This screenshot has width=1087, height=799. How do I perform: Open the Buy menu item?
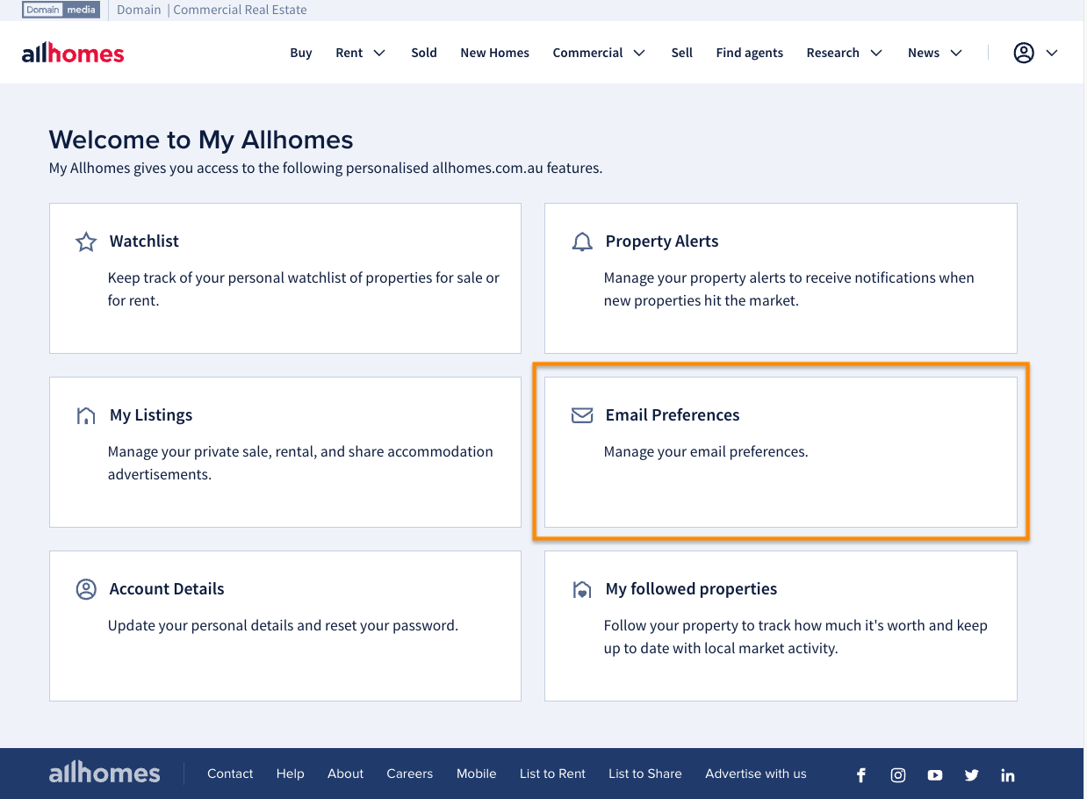(x=301, y=53)
